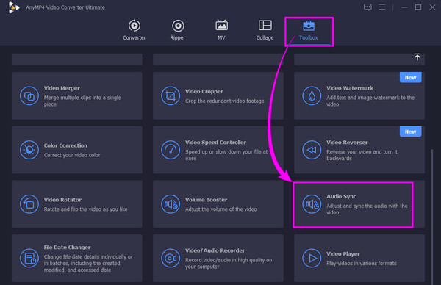This screenshot has height=285, width=441.
Task: Click the Volume Booster speaker icon
Action: coord(171,204)
